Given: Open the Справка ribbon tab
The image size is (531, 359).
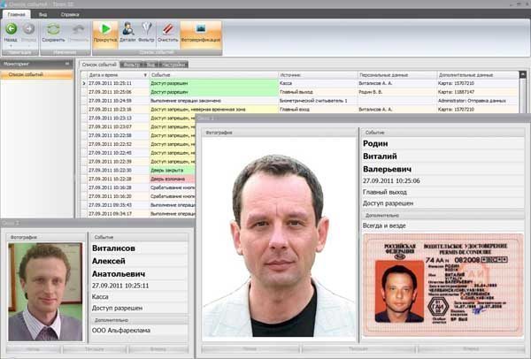Looking at the screenshot, I should (67, 15).
